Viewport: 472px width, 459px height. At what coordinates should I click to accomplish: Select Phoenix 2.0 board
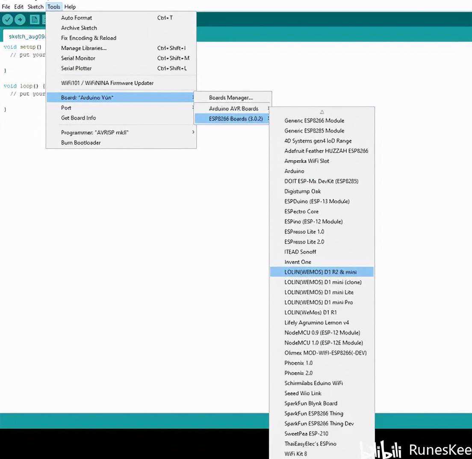pyautogui.click(x=322, y=373)
